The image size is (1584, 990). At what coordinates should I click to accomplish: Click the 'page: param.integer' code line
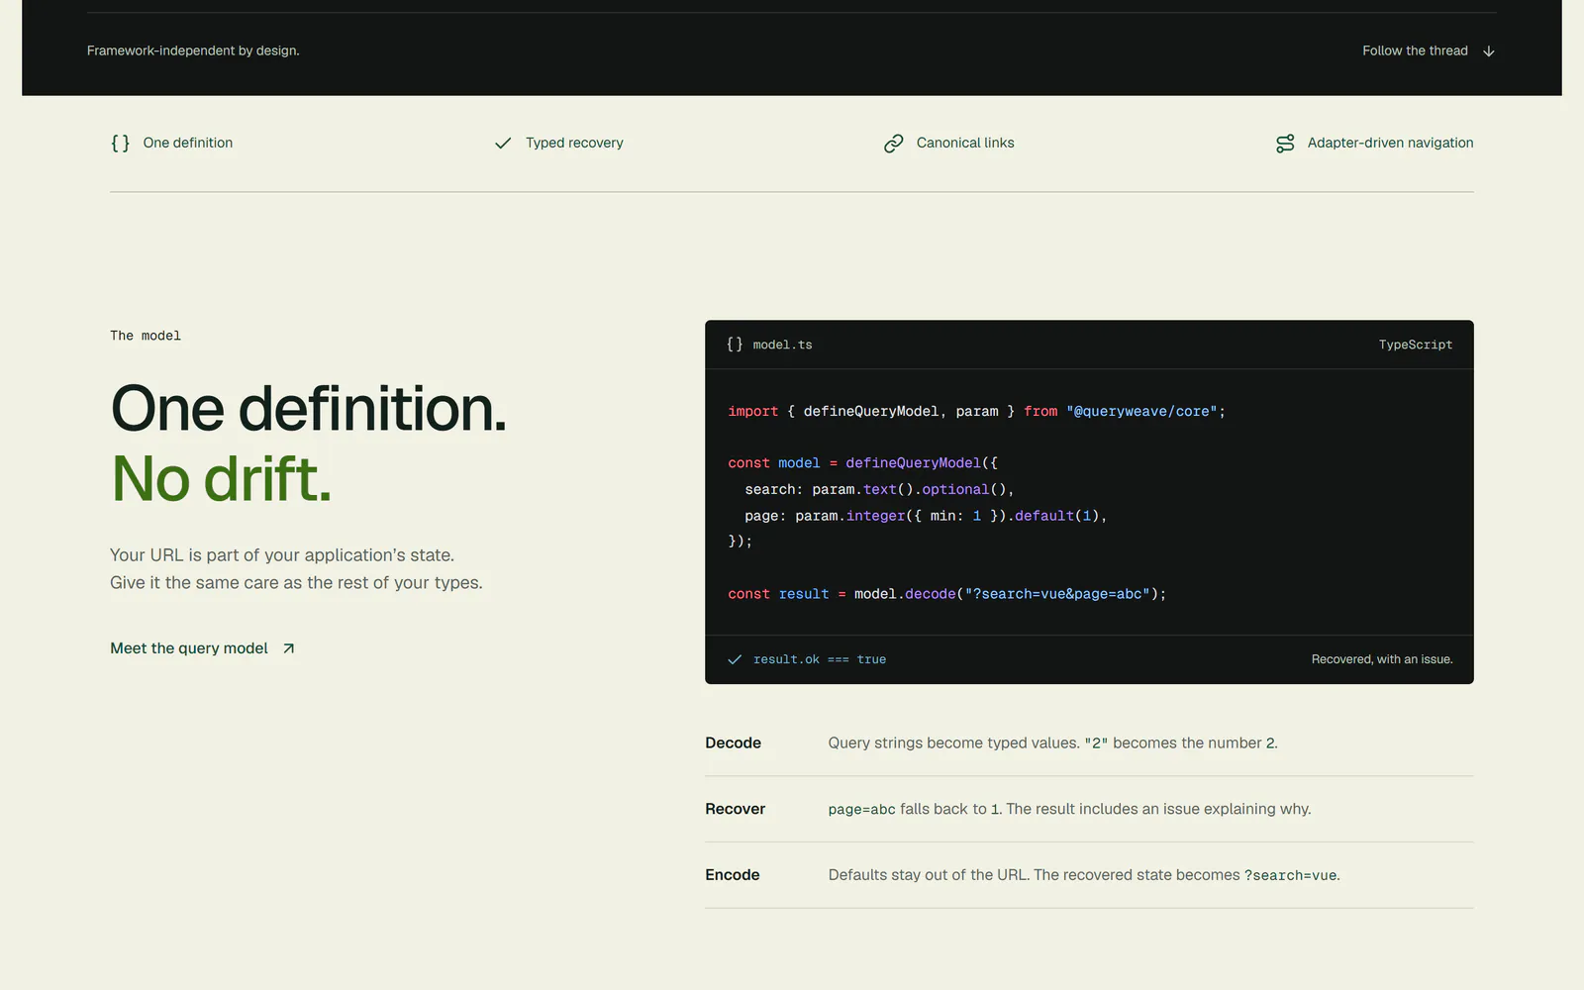point(926,516)
